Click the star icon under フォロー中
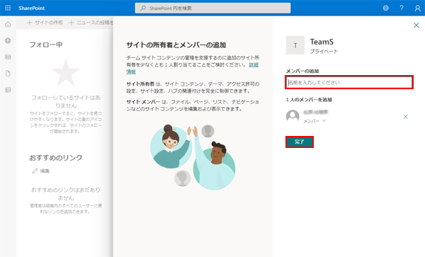The width and height of the screenshot is (425, 257). click(66, 73)
